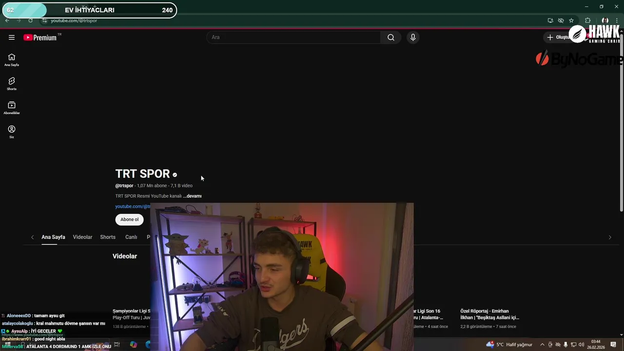Viewport: 624px width, 351px height.
Task: Subscribe with the Abone ol button
Action: pos(129,219)
